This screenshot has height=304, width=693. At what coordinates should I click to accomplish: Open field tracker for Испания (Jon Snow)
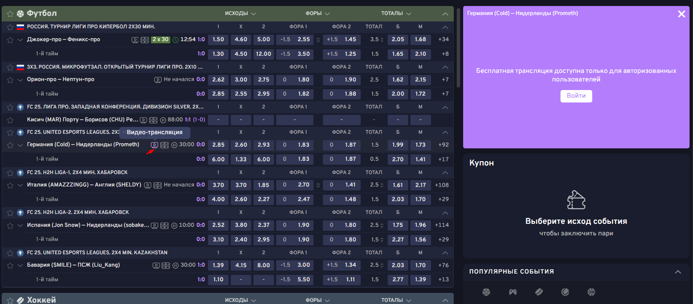[164, 226]
